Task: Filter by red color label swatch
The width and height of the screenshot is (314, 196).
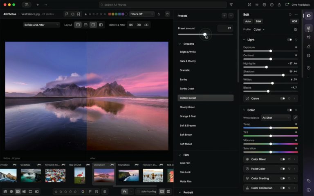Action: point(110,14)
